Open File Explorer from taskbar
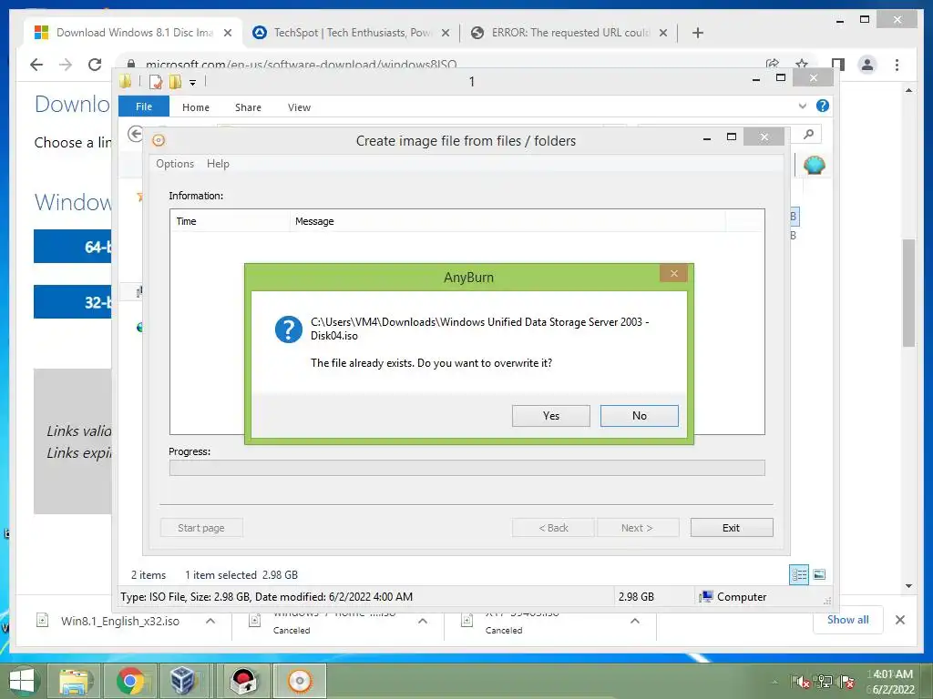Viewport: 933px width, 699px height. pyautogui.click(x=75, y=681)
